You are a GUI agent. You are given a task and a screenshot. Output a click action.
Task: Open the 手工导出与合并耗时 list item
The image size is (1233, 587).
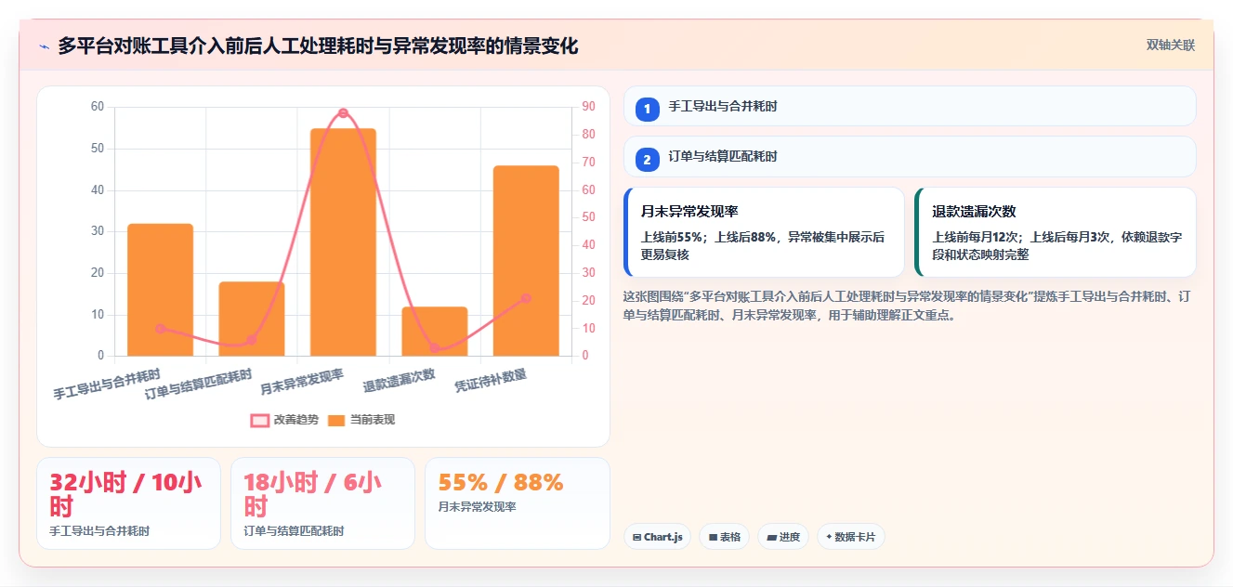click(x=910, y=106)
